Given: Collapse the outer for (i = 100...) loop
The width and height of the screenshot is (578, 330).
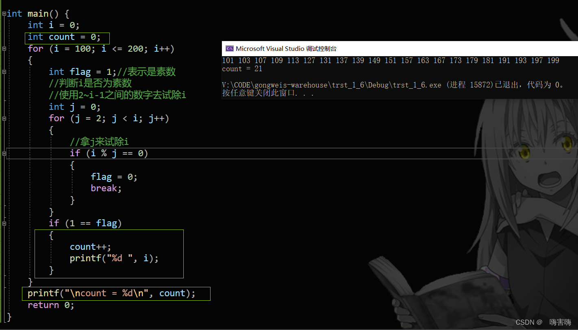Looking at the screenshot, I should pos(4,48).
